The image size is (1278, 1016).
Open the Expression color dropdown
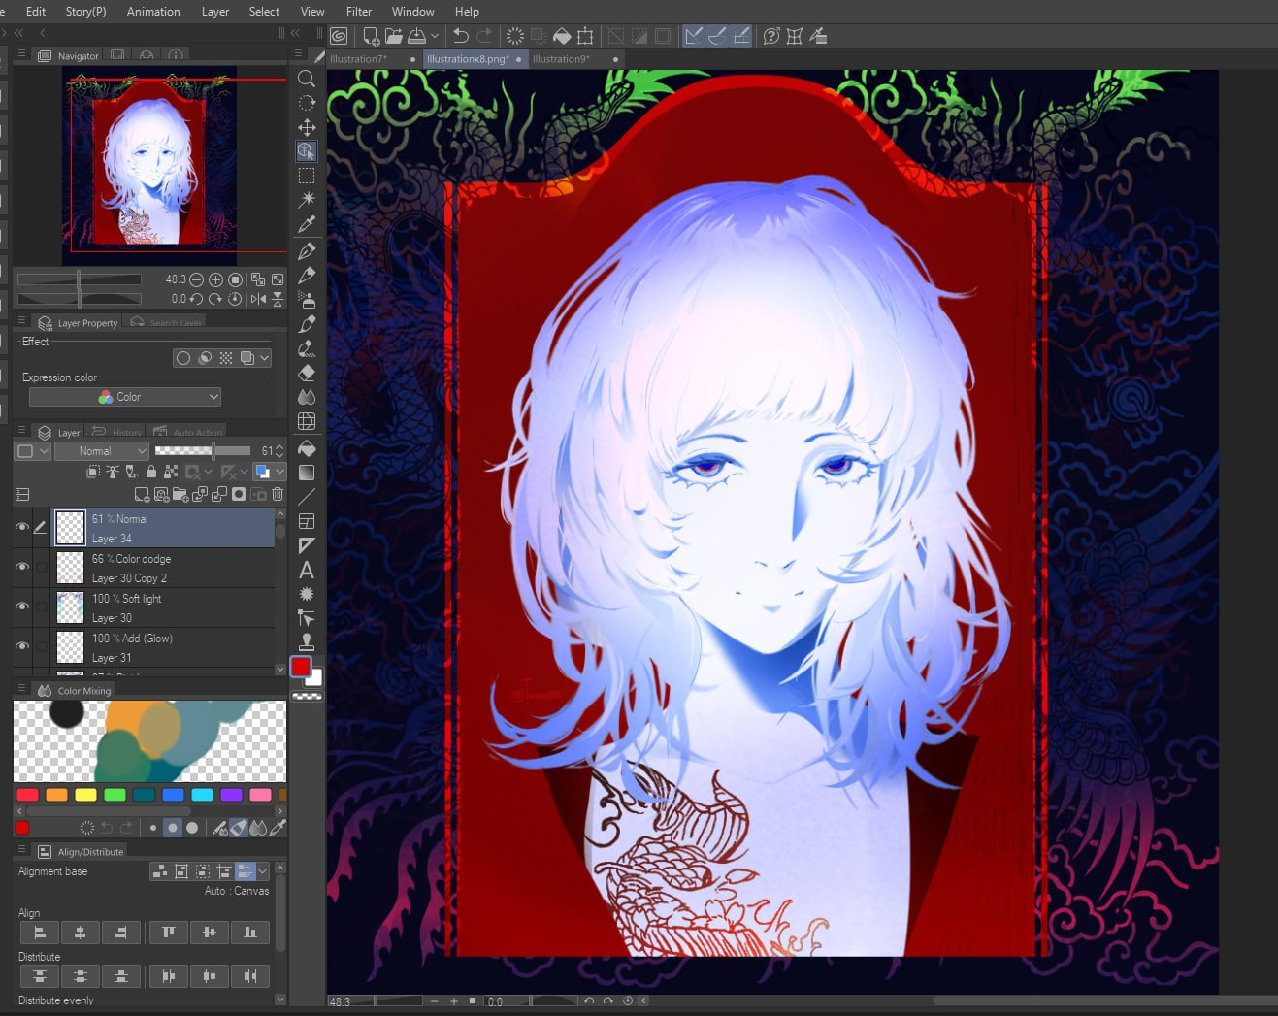pos(125,397)
